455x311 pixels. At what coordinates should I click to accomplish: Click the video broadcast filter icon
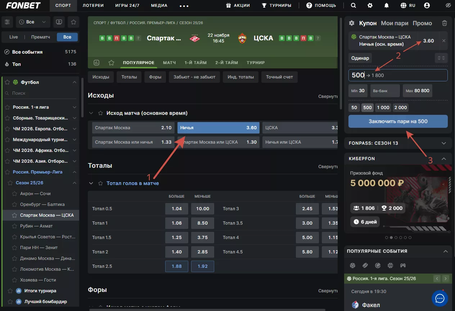[59, 22]
